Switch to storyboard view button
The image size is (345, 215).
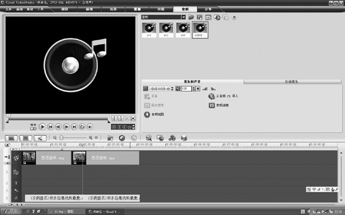tap(11, 138)
